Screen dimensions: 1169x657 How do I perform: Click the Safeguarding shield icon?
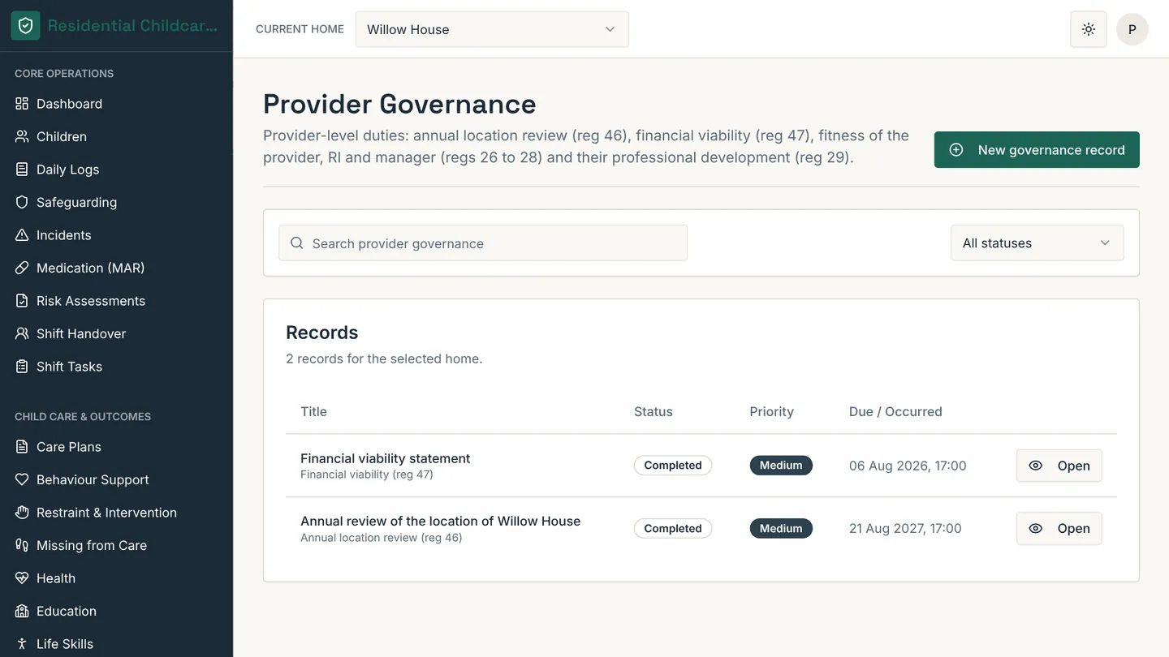22,202
